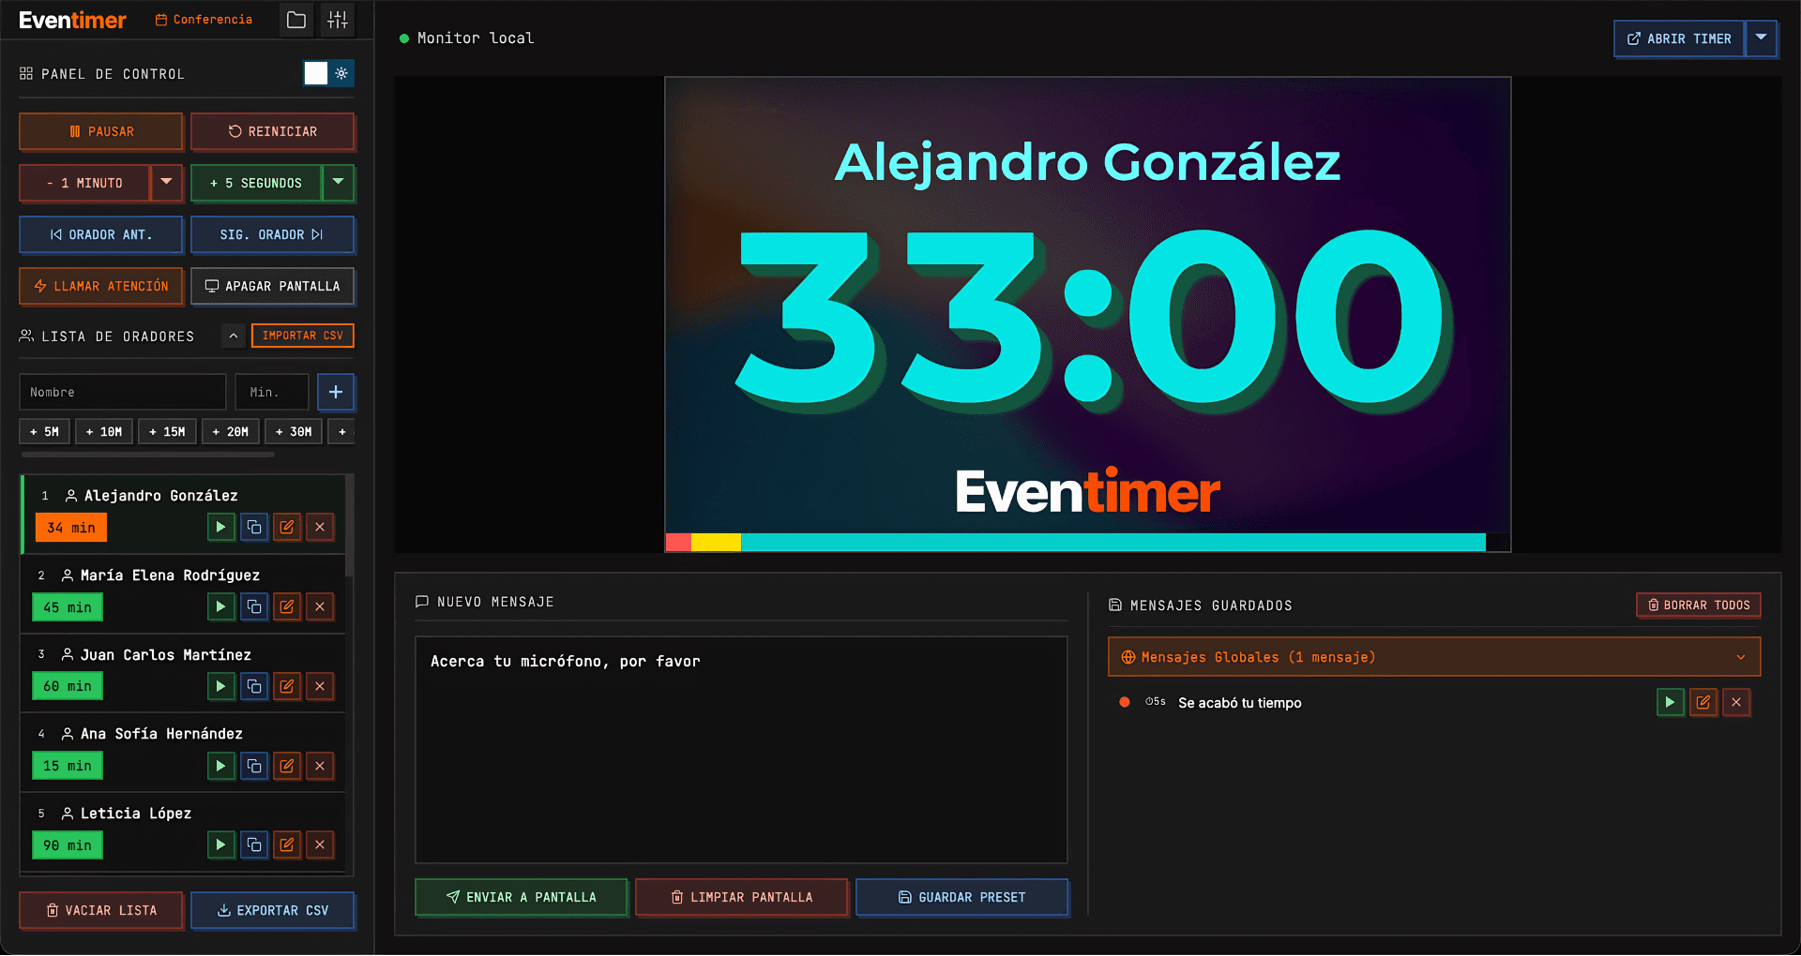Duplicate María Elena Rodríguez entry
This screenshot has height=956, width=1801.
click(254, 606)
